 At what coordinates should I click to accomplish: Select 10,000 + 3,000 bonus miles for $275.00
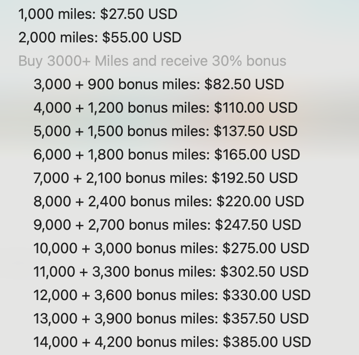pyautogui.click(x=171, y=248)
